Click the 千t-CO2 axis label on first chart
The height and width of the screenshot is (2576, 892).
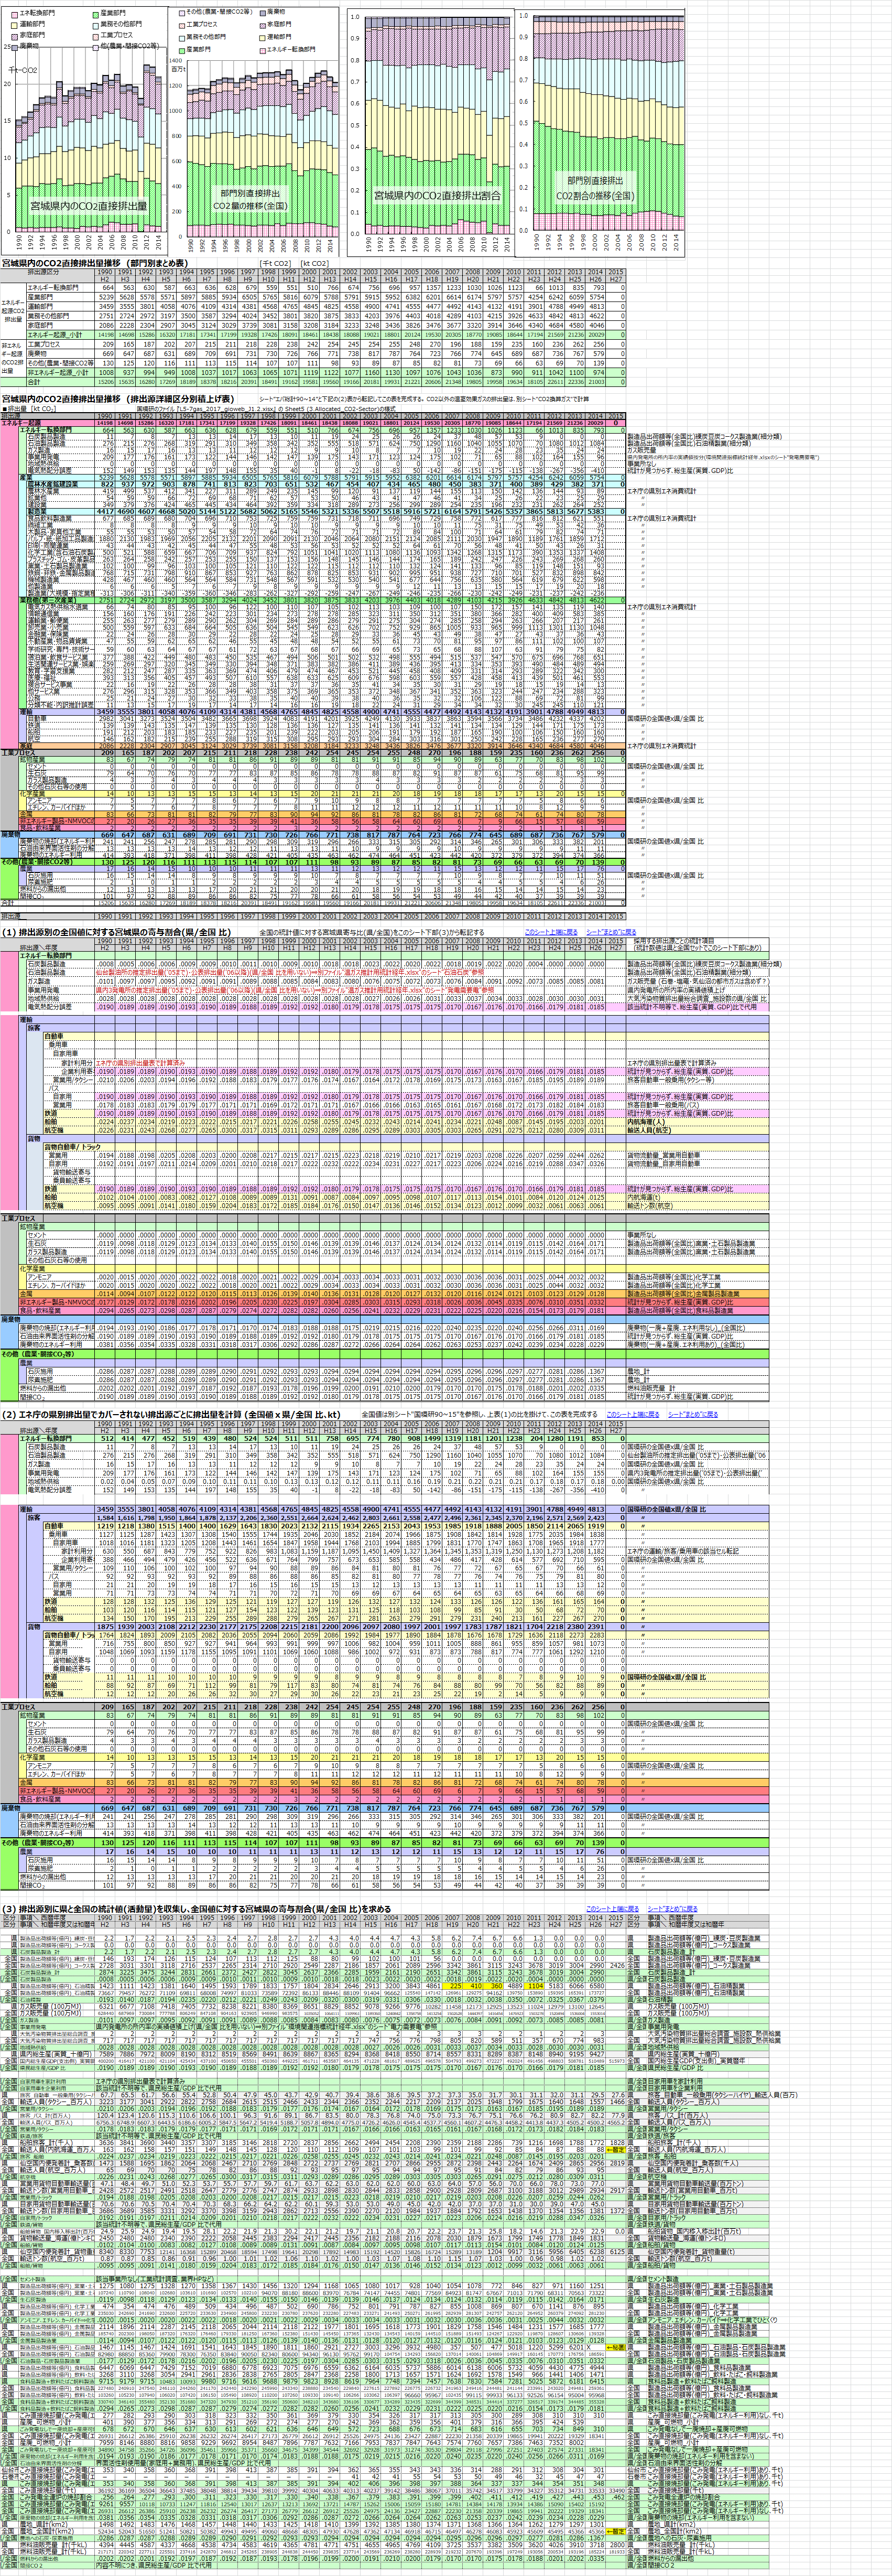coord(23,71)
